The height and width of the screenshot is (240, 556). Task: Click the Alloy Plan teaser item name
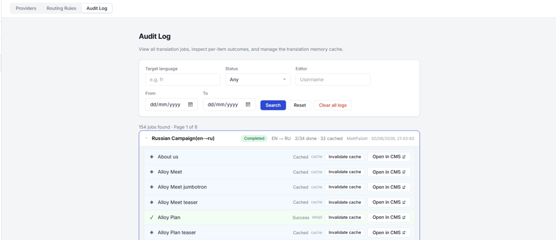(177, 232)
